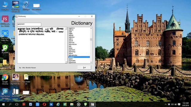Open taskbar search magnifier
The image size is (191, 107).
click(10, 104)
